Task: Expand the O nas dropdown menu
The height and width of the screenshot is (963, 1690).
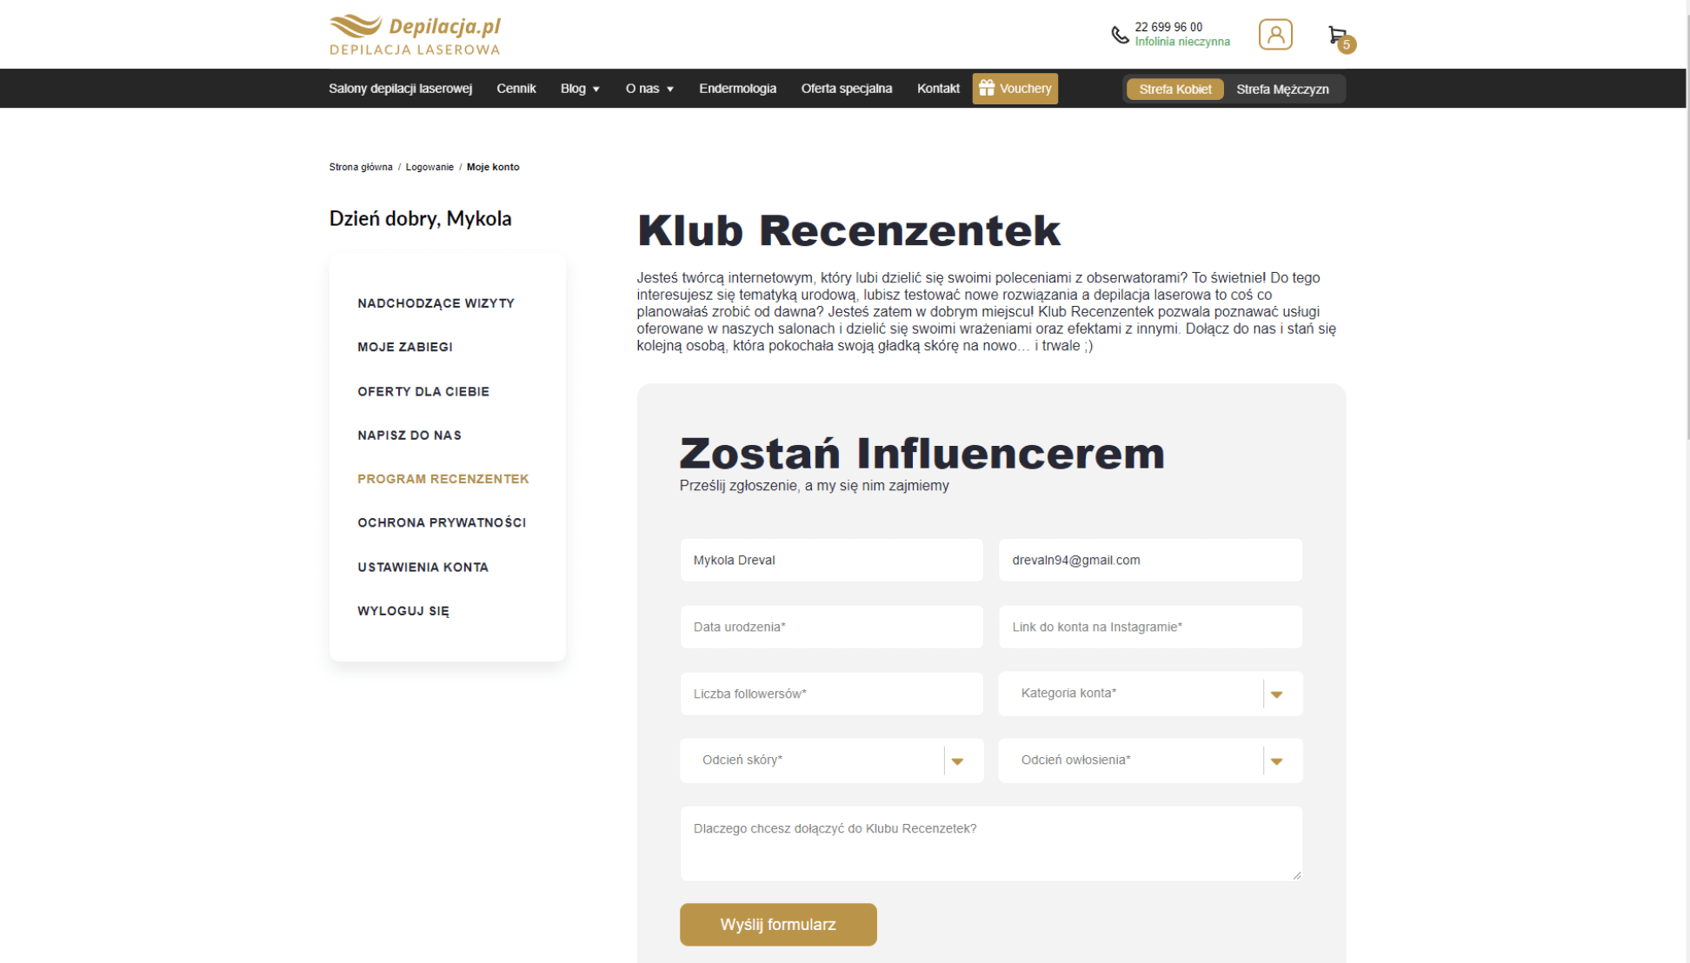Action: click(649, 89)
